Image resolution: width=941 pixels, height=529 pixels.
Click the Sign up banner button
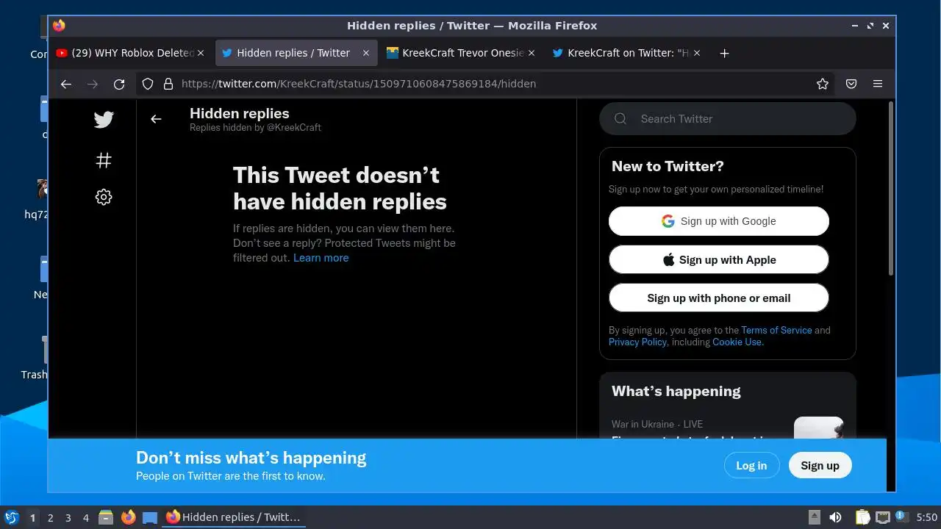click(x=820, y=465)
